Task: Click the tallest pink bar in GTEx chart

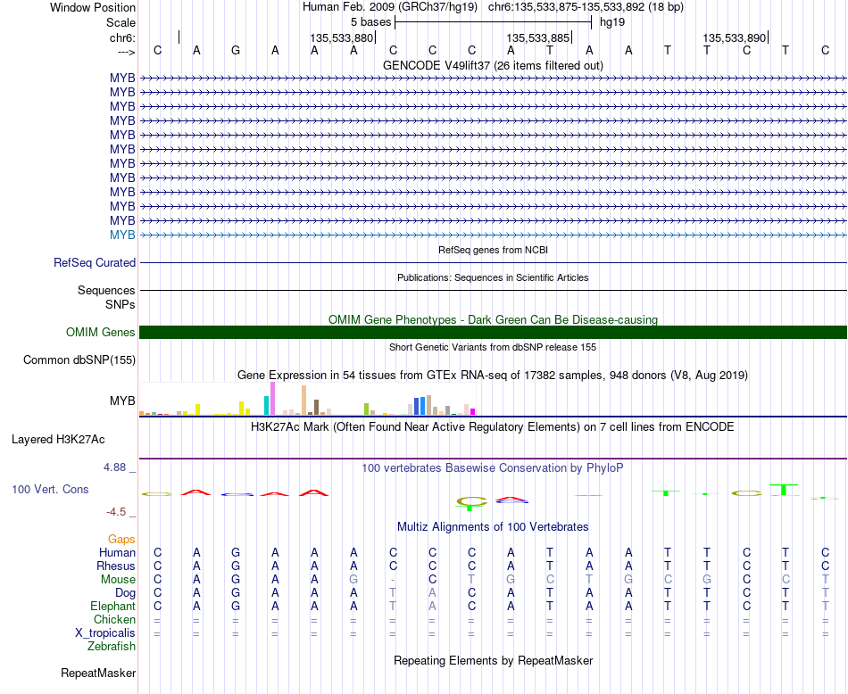Action: point(272,399)
